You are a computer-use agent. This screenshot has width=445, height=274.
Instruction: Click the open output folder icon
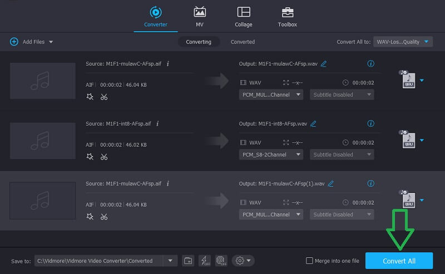pos(188,261)
